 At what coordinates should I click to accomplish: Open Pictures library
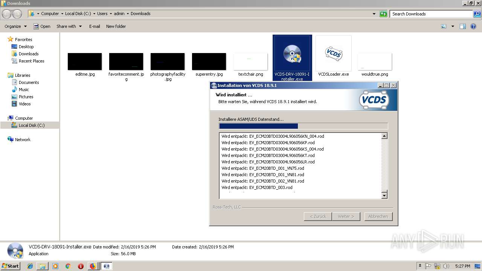click(26, 97)
